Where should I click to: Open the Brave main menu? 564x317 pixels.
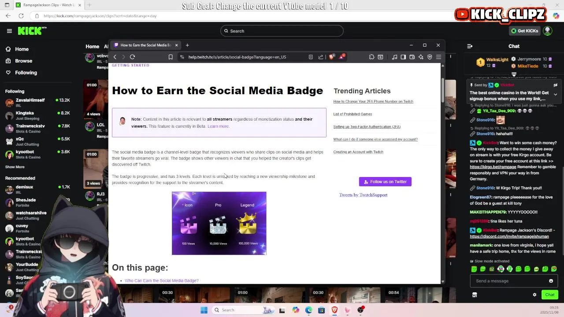tap(438, 57)
